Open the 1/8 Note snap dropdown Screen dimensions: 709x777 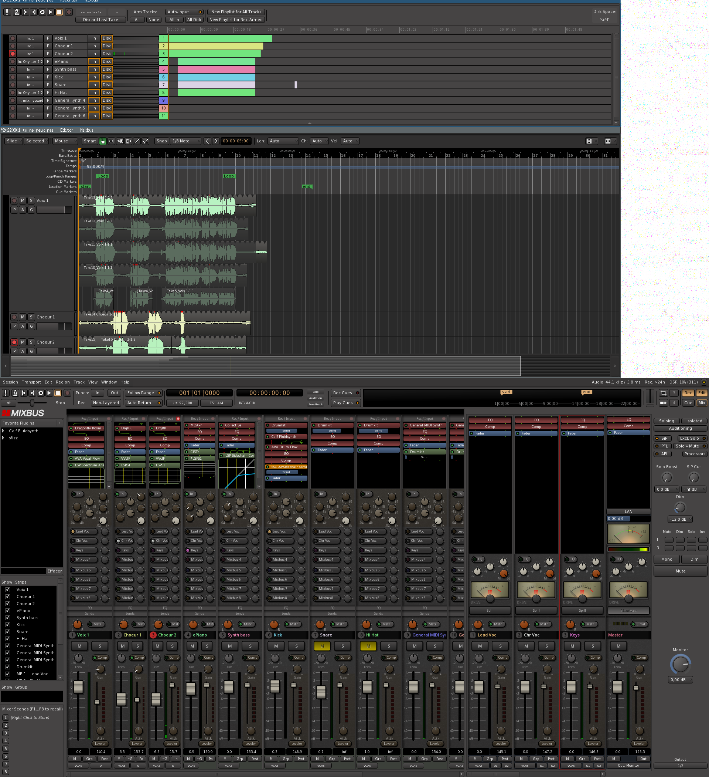click(x=185, y=141)
